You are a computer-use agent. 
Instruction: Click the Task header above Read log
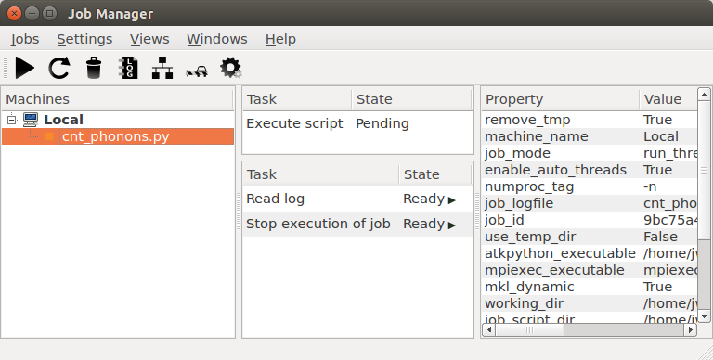pyautogui.click(x=321, y=174)
